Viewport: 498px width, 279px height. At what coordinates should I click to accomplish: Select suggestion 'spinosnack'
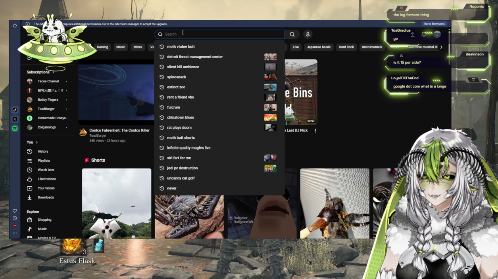click(219, 77)
